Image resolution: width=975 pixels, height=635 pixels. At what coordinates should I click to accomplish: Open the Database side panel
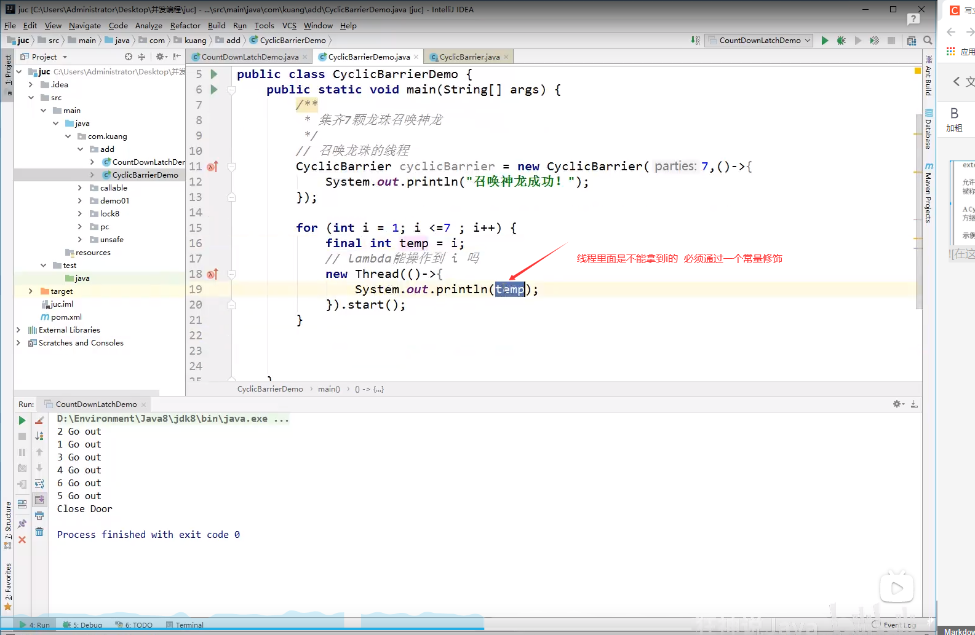pyautogui.click(x=929, y=129)
